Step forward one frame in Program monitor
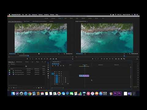The width and height of the screenshot is (147, 110). 110,59
